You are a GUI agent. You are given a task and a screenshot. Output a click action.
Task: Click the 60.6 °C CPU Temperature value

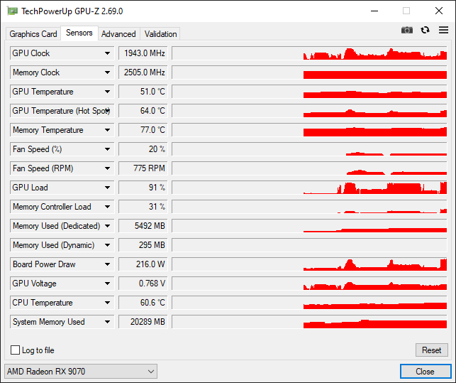click(143, 303)
